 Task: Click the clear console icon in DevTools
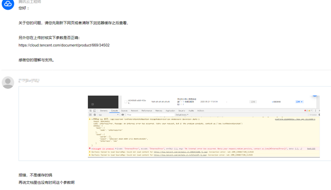tap(95, 115)
